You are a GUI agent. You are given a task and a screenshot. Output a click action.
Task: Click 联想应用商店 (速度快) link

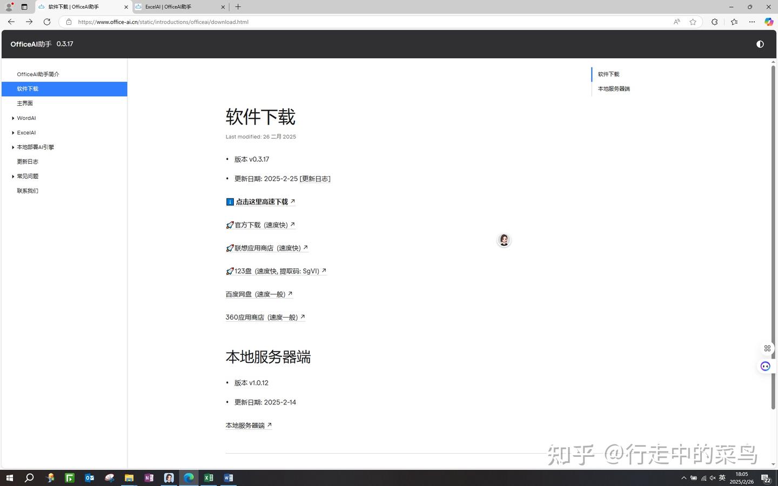[x=267, y=248]
